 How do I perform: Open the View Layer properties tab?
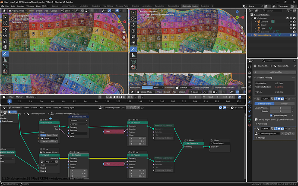(250, 82)
